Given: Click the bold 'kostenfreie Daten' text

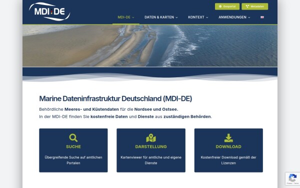Looking at the screenshot, I should pyautogui.click(x=109, y=117).
